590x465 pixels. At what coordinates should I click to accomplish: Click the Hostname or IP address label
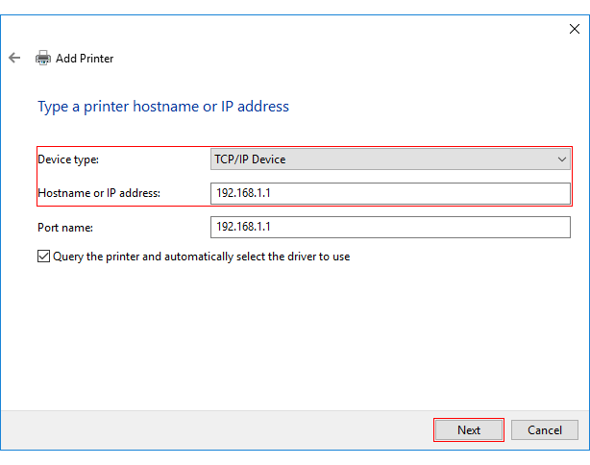point(98,193)
